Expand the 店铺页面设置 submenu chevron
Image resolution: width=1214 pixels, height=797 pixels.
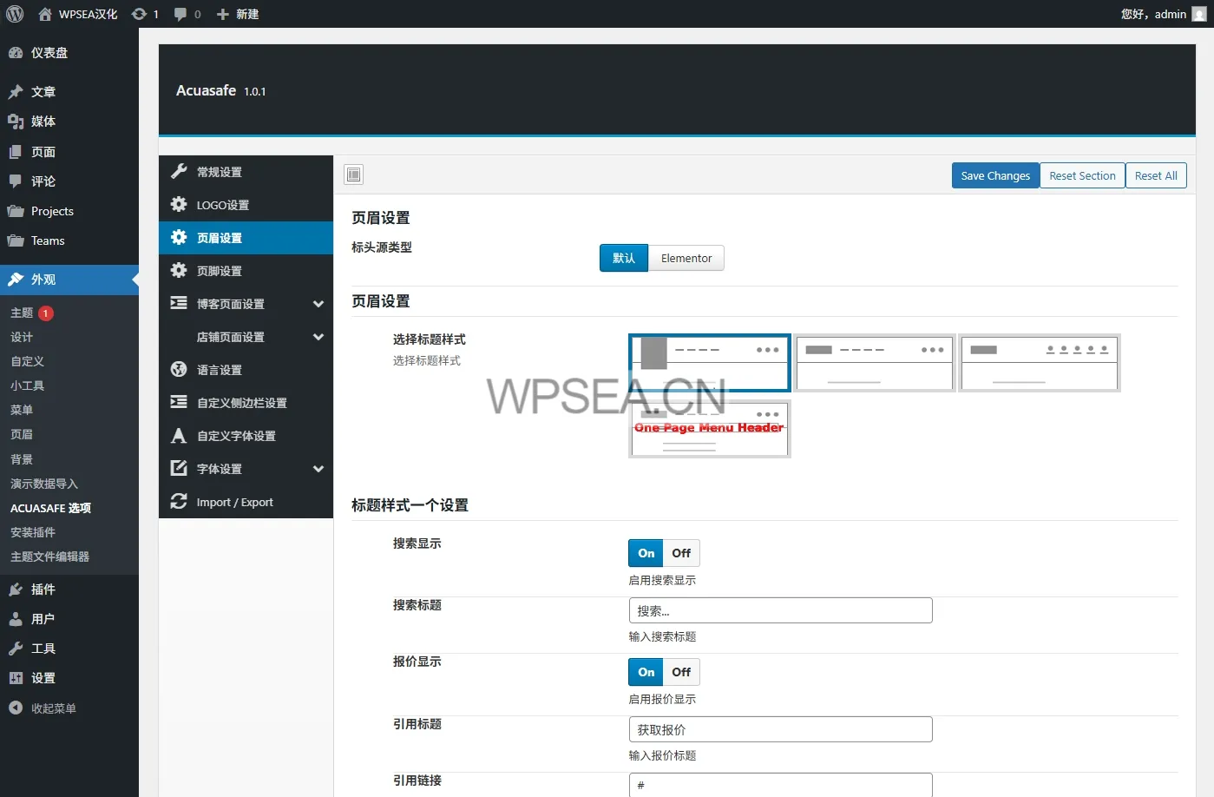(318, 337)
